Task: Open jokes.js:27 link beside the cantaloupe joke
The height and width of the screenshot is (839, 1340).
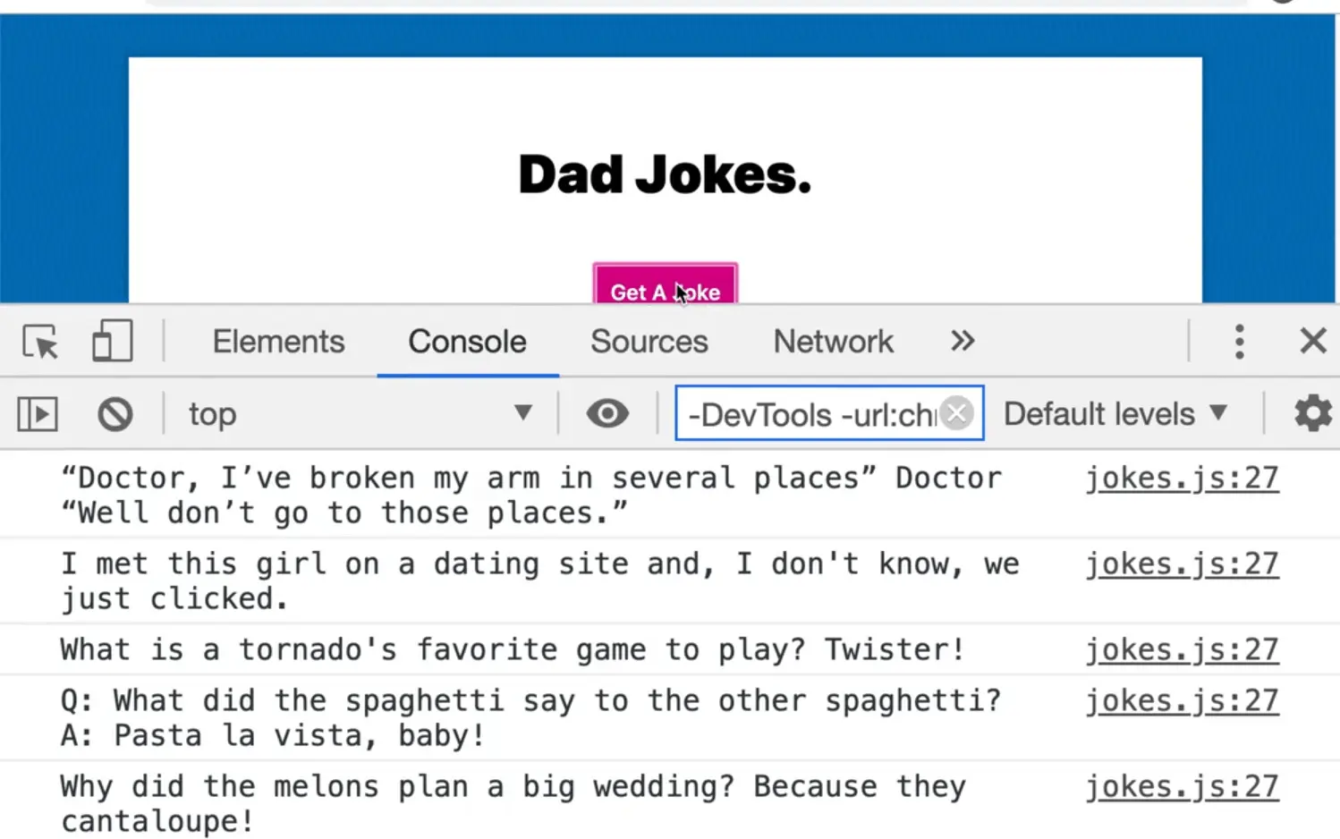Action: pos(1182,787)
